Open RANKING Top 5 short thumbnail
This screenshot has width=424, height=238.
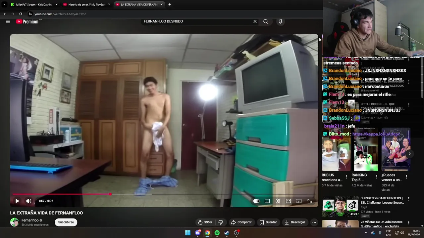[366, 149]
